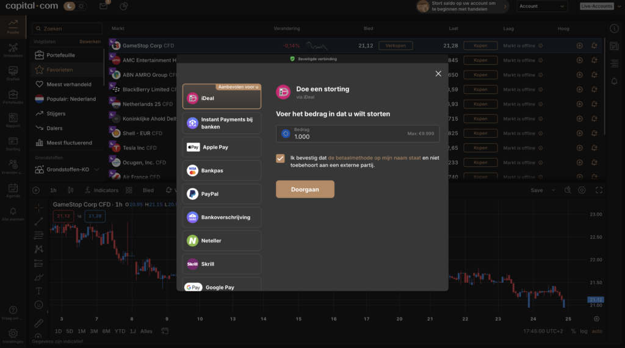Select Google Pay payment method
The height and width of the screenshot is (348, 625).
coord(222,285)
